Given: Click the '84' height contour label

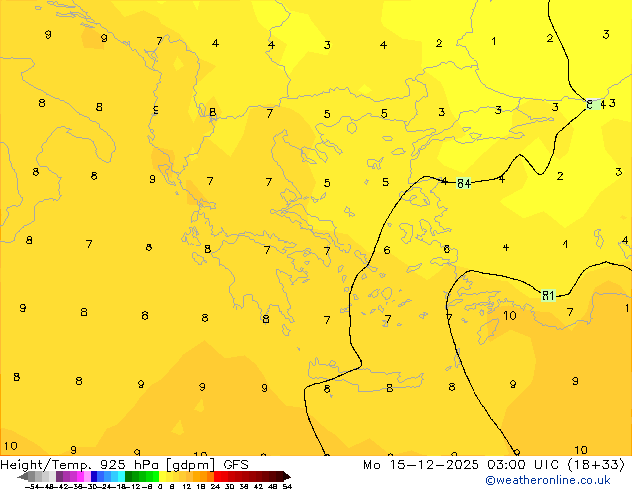Looking at the screenshot, I should 464,184.
